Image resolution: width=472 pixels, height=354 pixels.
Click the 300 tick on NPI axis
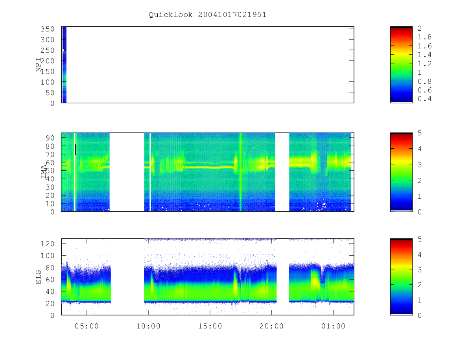(48, 40)
